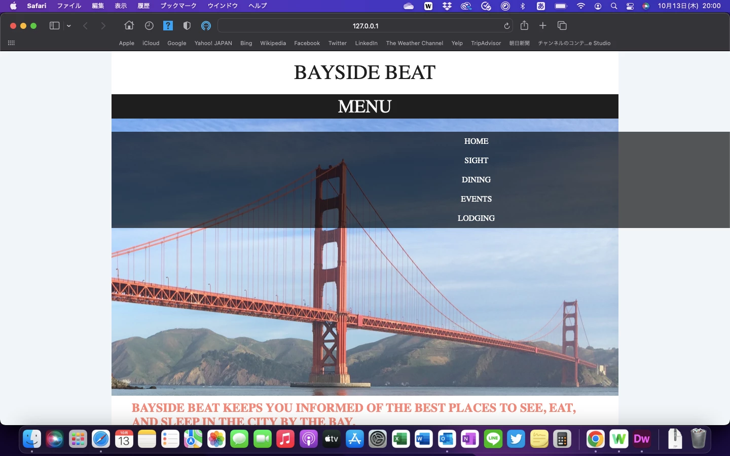Image resolution: width=730 pixels, height=456 pixels.
Task: Open the 表示 menu
Action: (121, 6)
